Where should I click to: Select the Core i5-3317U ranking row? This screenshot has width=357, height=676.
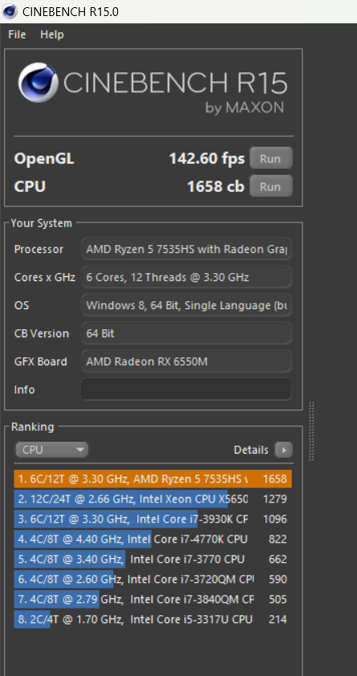click(x=153, y=620)
